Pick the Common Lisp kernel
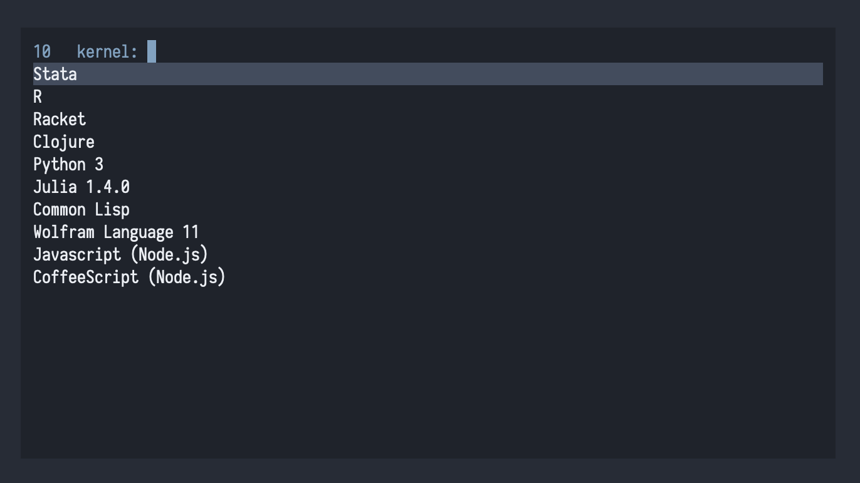 [x=81, y=209]
